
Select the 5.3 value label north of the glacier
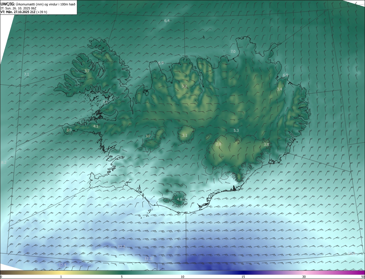(236, 130)
